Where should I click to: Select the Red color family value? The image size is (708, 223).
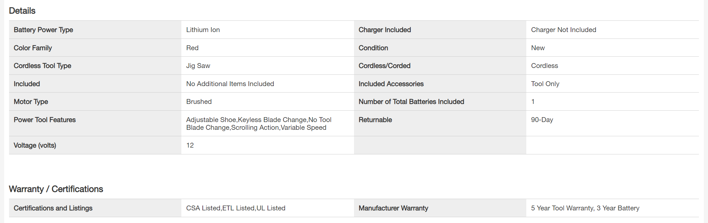(x=192, y=48)
